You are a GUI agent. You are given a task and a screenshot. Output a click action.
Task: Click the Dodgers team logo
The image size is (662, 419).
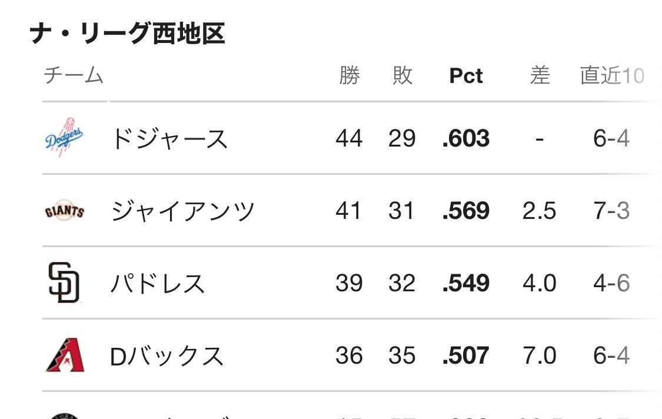tap(65, 139)
